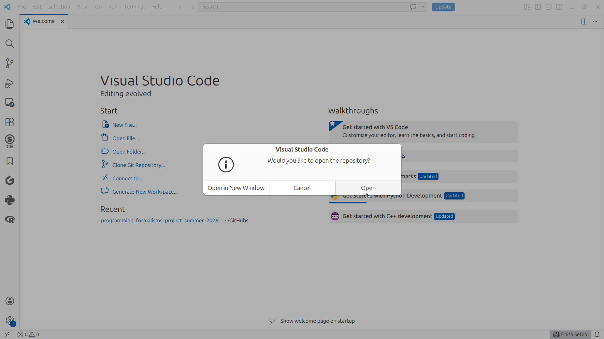
Task: Open the Help menu
Action: click(157, 7)
